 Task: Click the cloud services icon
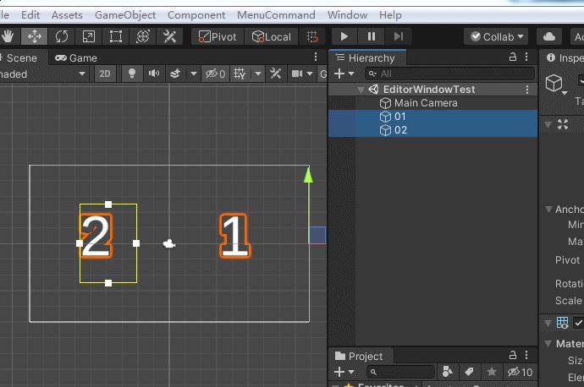[549, 36]
